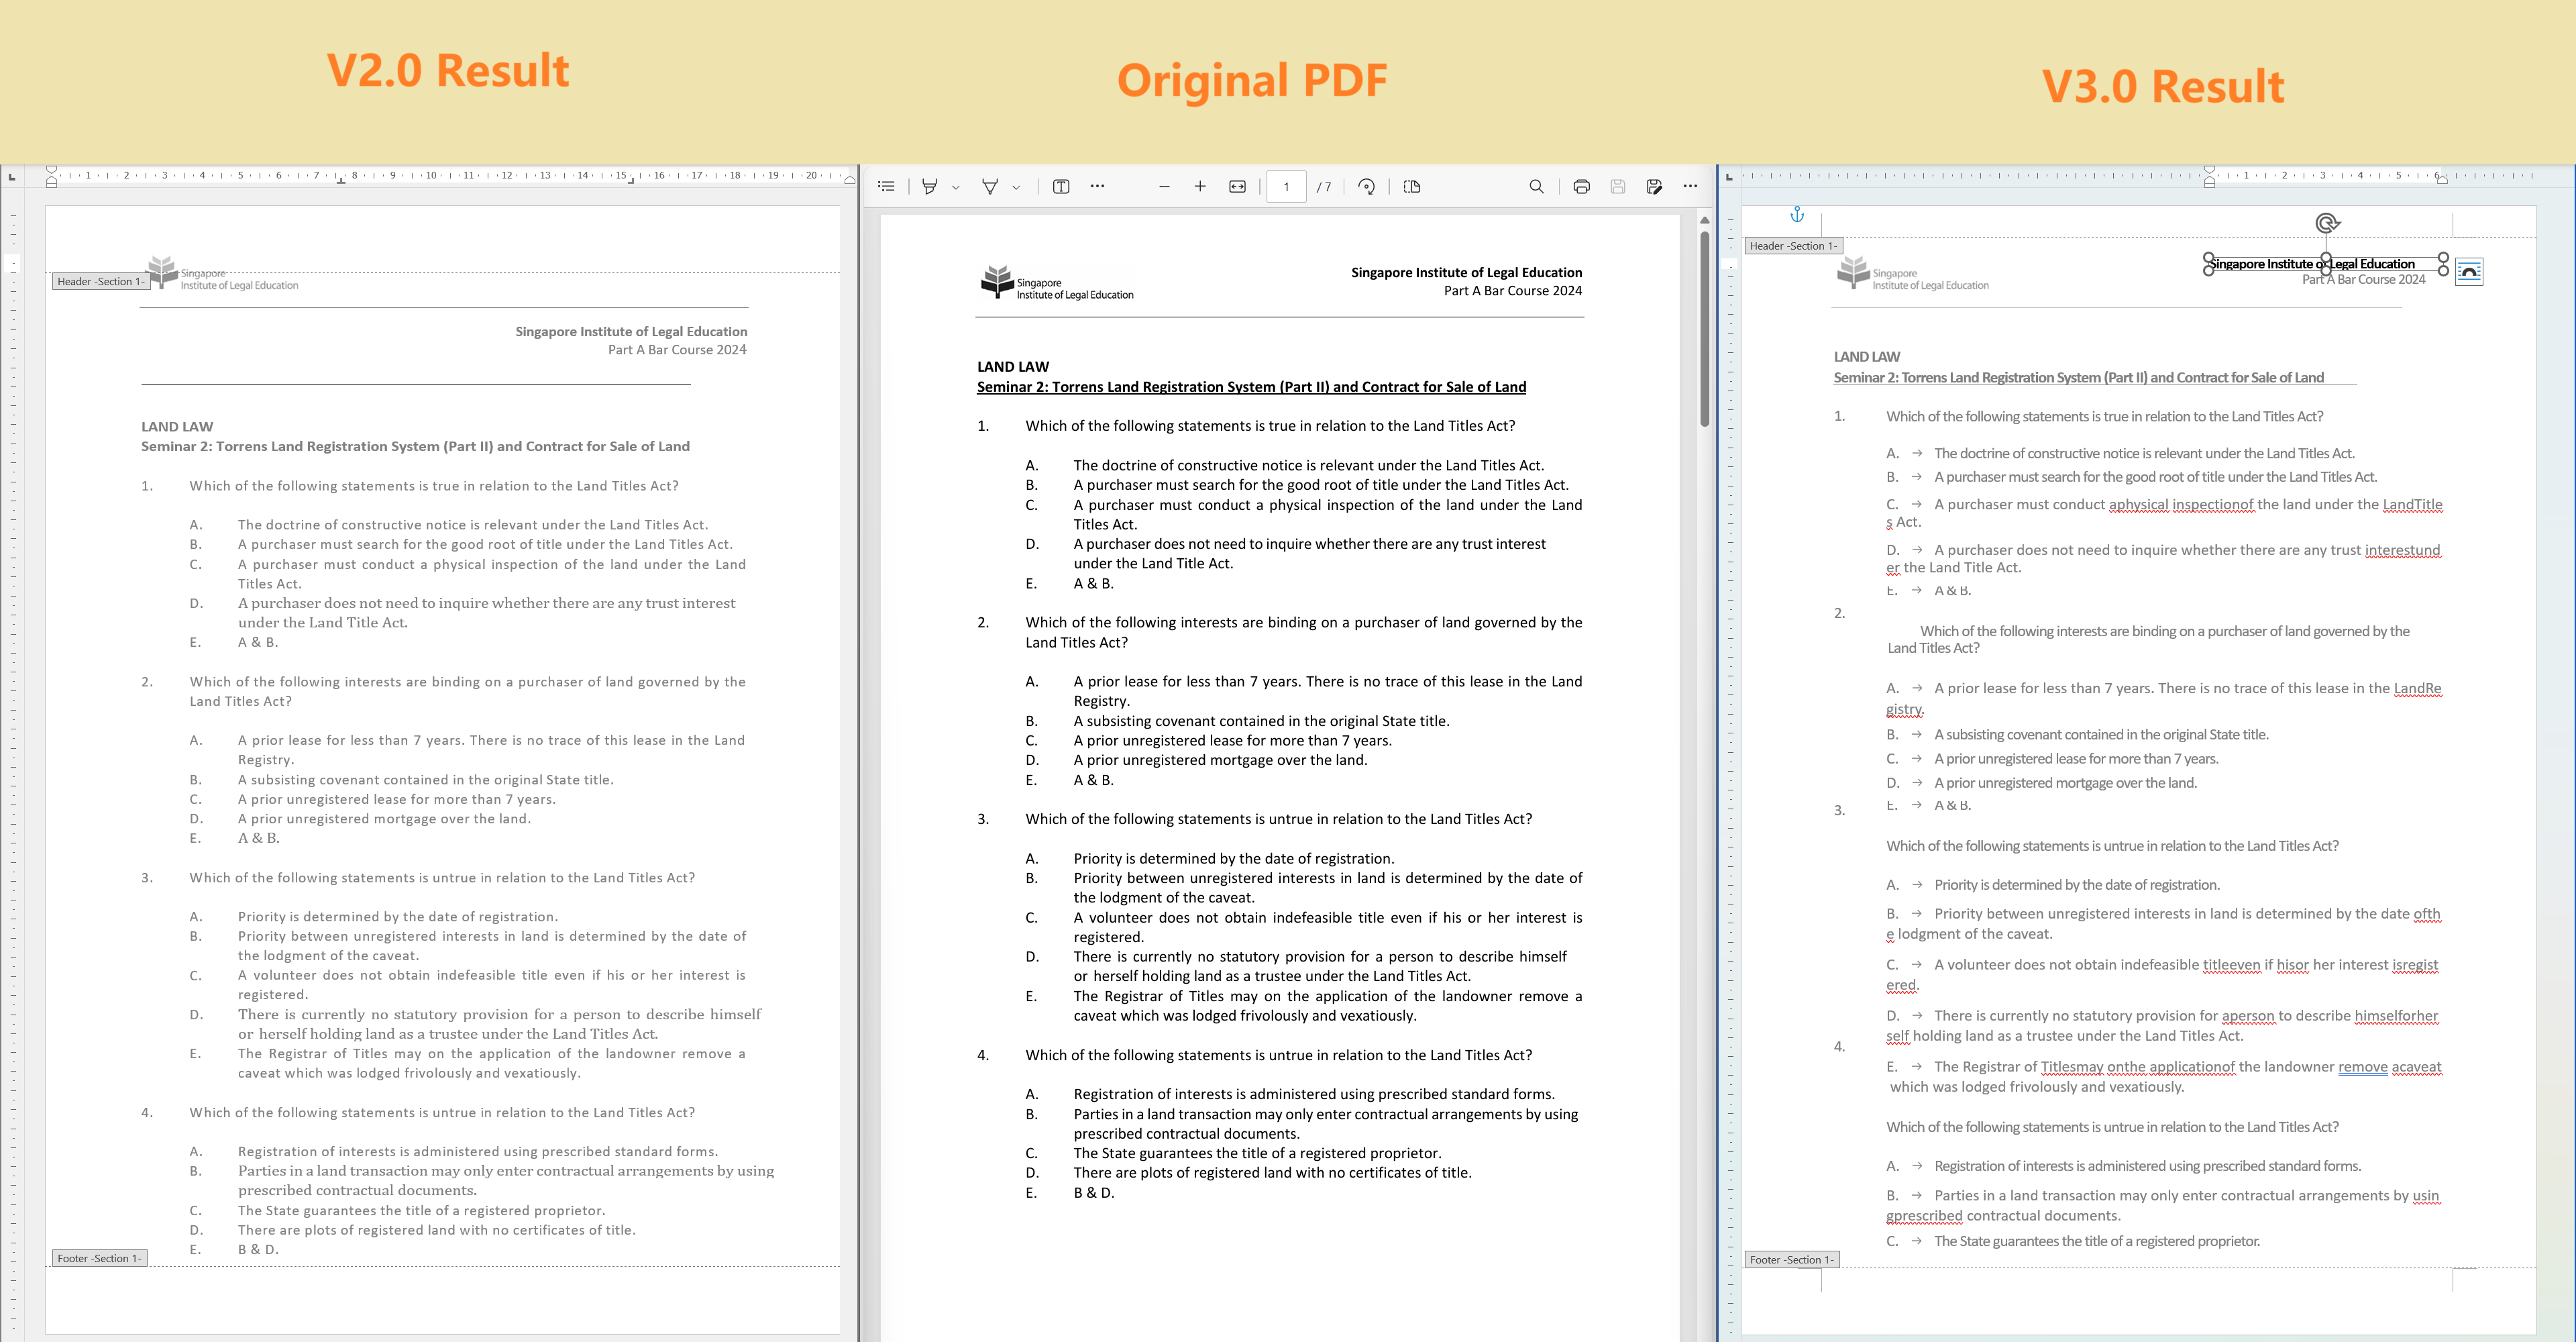Click the SILE logo in V2.0 header
This screenshot has width=2576, height=1342.
(222, 273)
